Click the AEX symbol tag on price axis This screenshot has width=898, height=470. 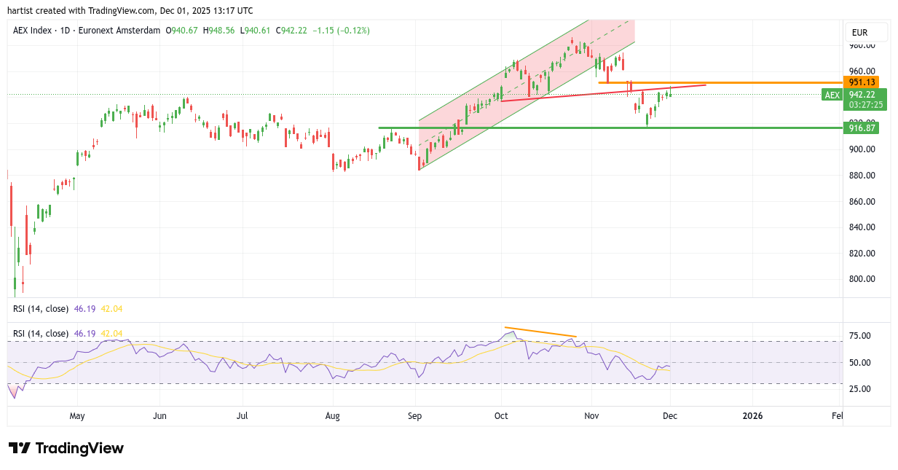[832, 95]
